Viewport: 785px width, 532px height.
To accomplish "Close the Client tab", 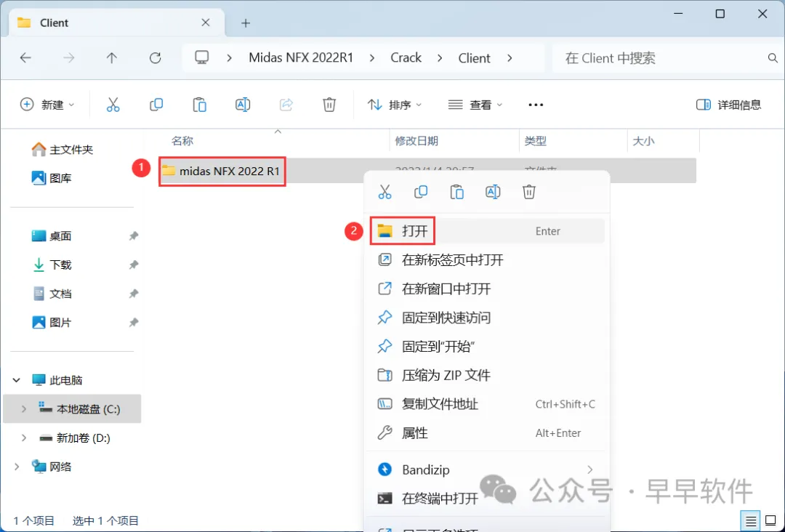I will (206, 23).
